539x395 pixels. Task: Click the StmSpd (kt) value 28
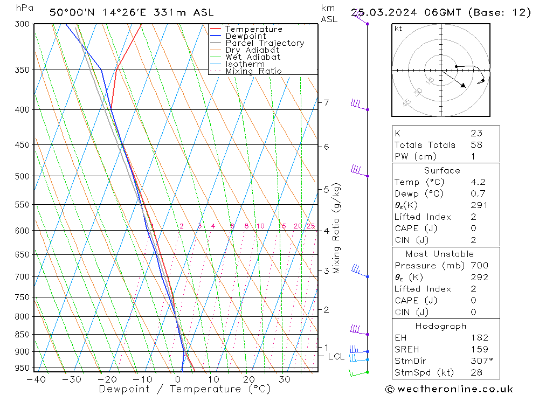pos(476,372)
